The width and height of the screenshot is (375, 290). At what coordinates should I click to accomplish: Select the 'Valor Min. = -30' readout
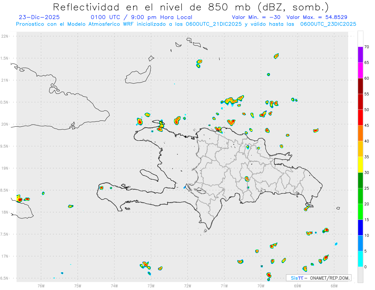pyautogui.click(x=257, y=17)
